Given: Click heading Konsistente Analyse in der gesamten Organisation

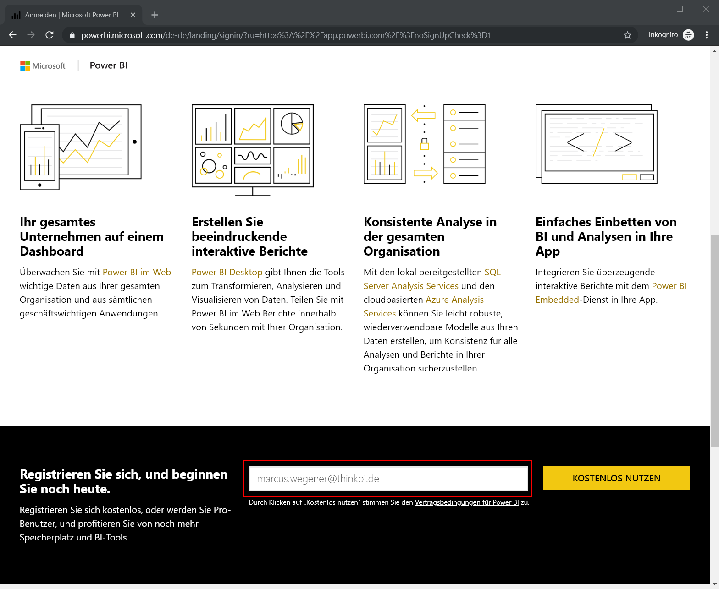Looking at the screenshot, I should (x=430, y=236).
